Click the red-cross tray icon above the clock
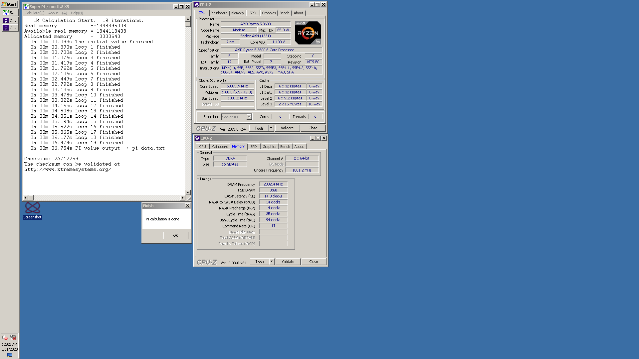 (5, 337)
